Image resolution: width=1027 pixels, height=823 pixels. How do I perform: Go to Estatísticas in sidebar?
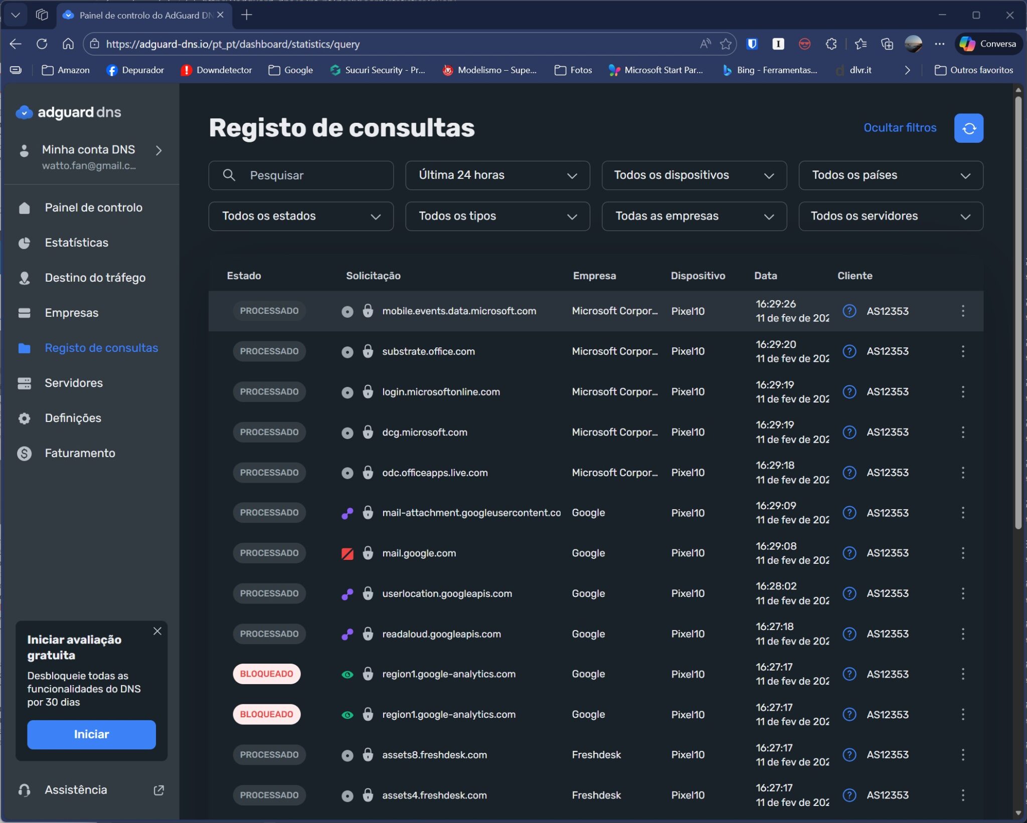76,243
